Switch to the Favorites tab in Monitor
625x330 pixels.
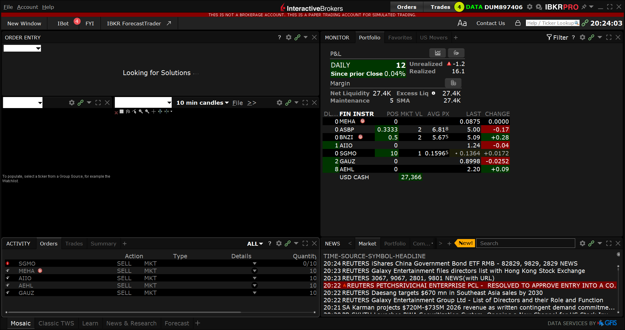(400, 37)
